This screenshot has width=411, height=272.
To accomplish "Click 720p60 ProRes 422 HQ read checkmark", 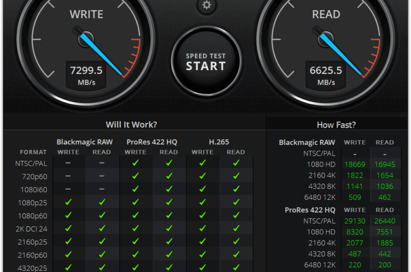I will click(169, 176).
